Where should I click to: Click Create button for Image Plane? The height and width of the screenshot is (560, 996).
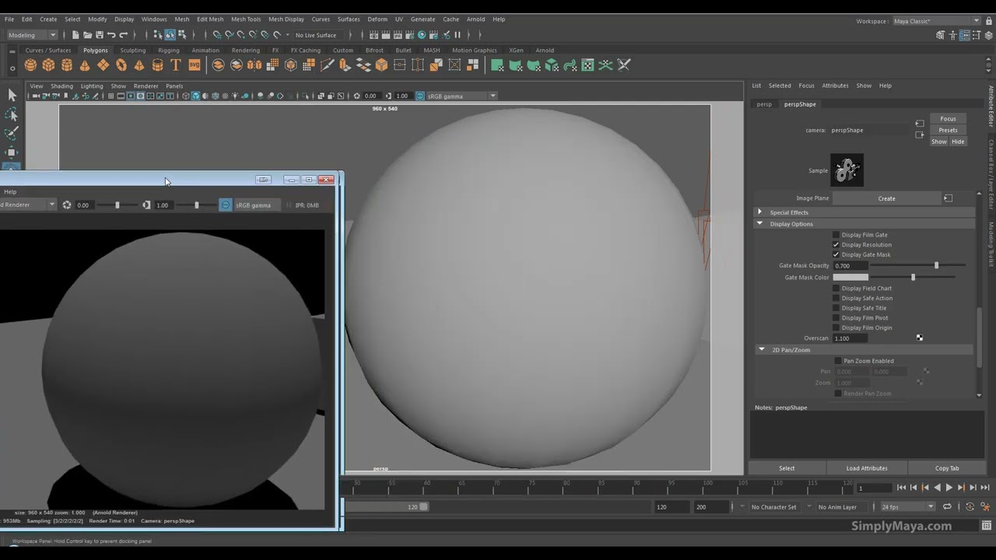[x=886, y=198]
